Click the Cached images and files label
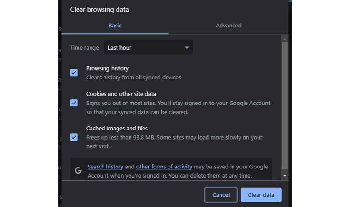Viewport: 337px width, 207px height. 117,129
